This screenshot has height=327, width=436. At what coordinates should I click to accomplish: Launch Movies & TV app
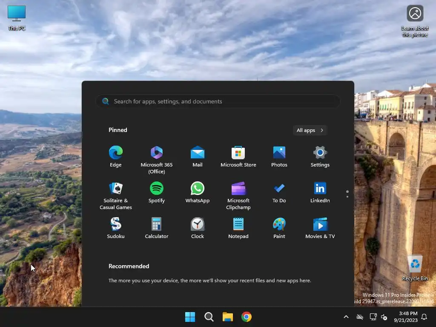pyautogui.click(x=320, y=228)
